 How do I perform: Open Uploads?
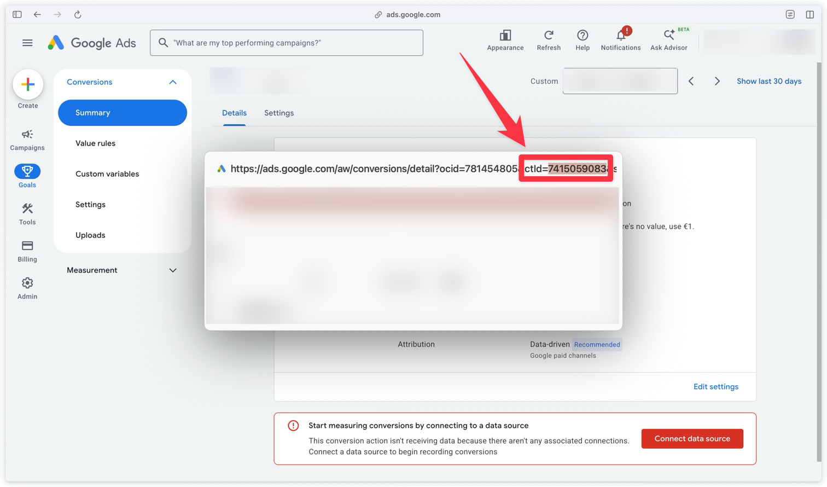click(90, 235)
